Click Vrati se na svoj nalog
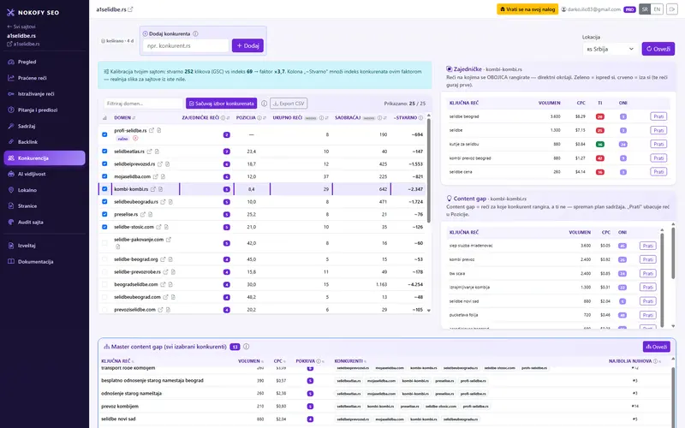The width and height of the screenshot is (685, 428). pyautogui.click(x=527, y=9)
